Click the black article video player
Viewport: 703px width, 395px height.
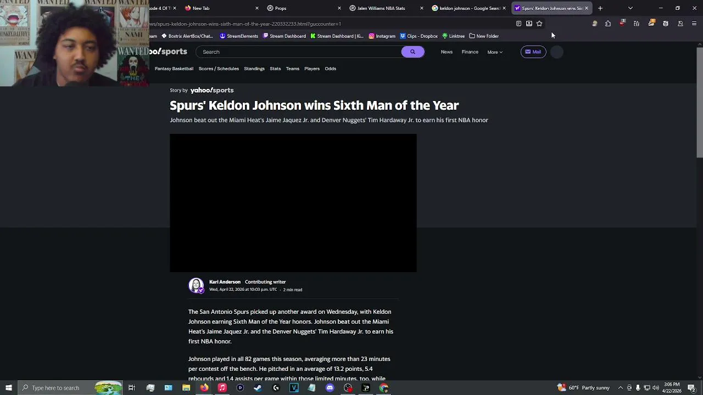293,203
